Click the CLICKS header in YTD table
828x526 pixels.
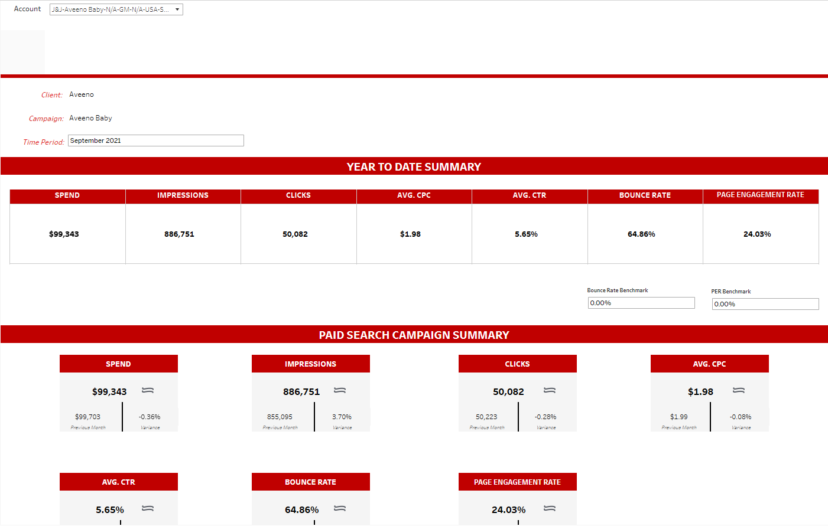pyautogui.click(x=298, y=196)
